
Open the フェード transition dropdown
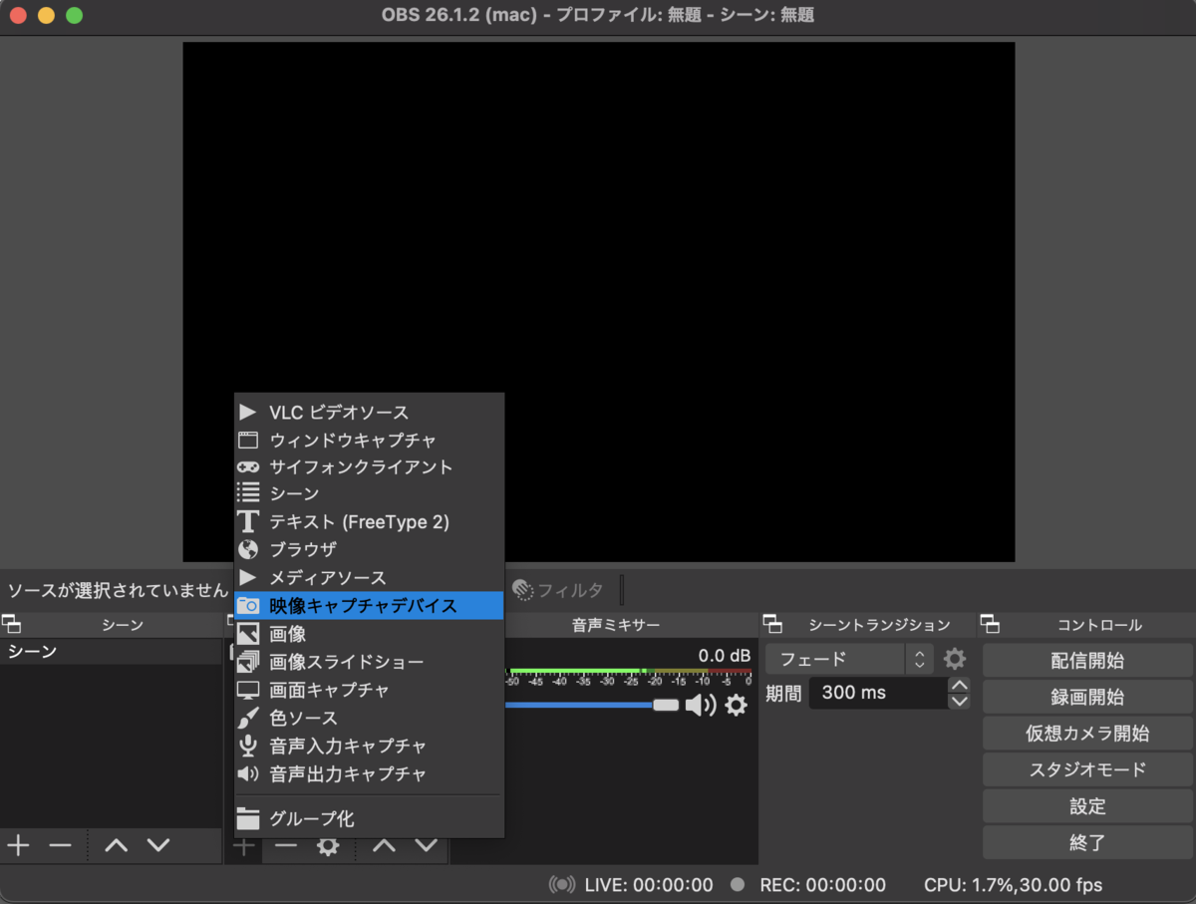849,659
